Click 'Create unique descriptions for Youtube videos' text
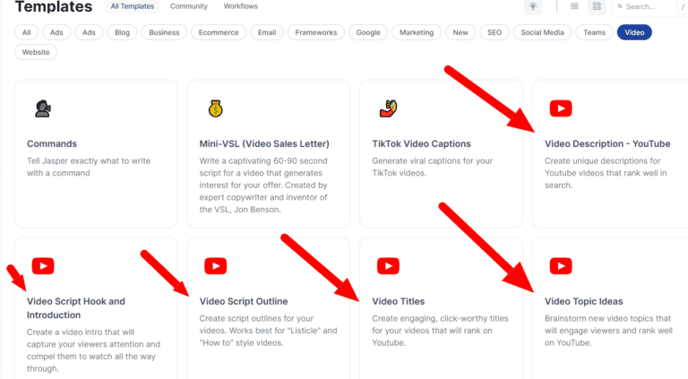Screen dimensions: 688x379 pyautogui.click(x=606, y=173)
